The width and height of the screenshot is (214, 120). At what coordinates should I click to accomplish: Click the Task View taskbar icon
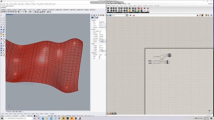[x=39, y=118]
